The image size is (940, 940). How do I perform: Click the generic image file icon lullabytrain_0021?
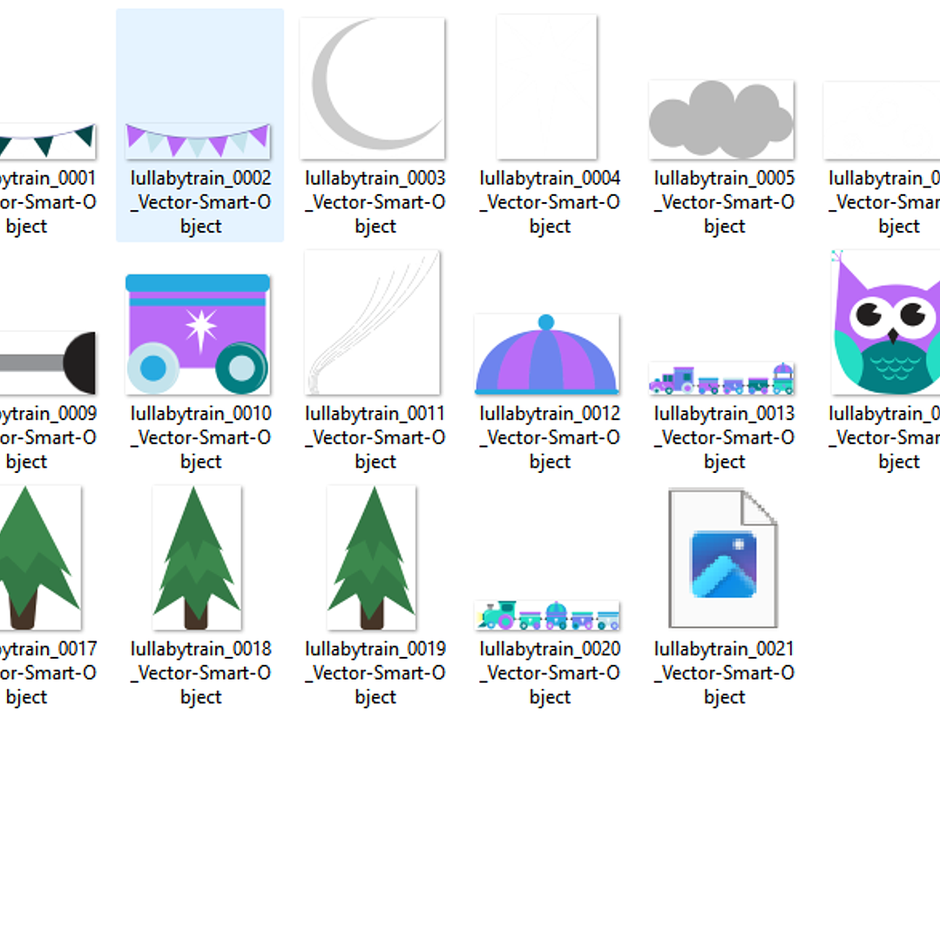722,558
